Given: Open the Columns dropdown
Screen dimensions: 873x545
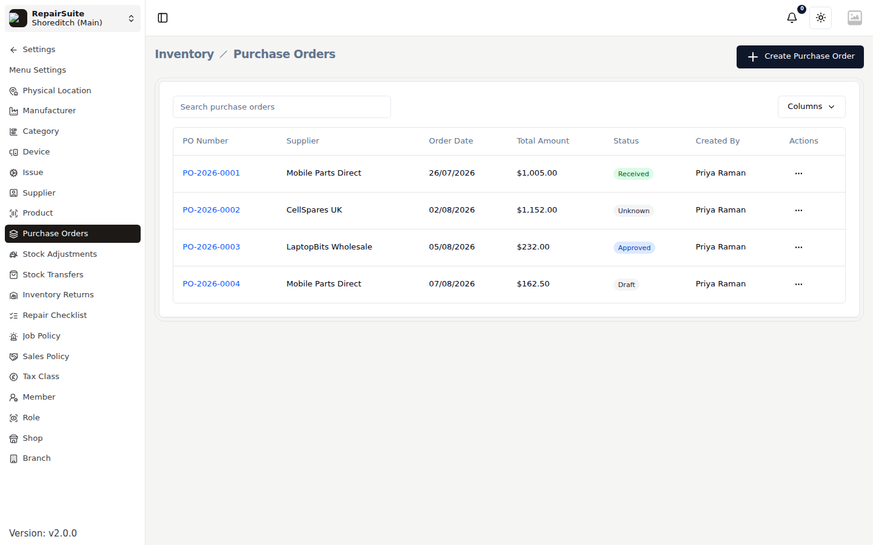Looking at the screenshot, I should 811,107.
